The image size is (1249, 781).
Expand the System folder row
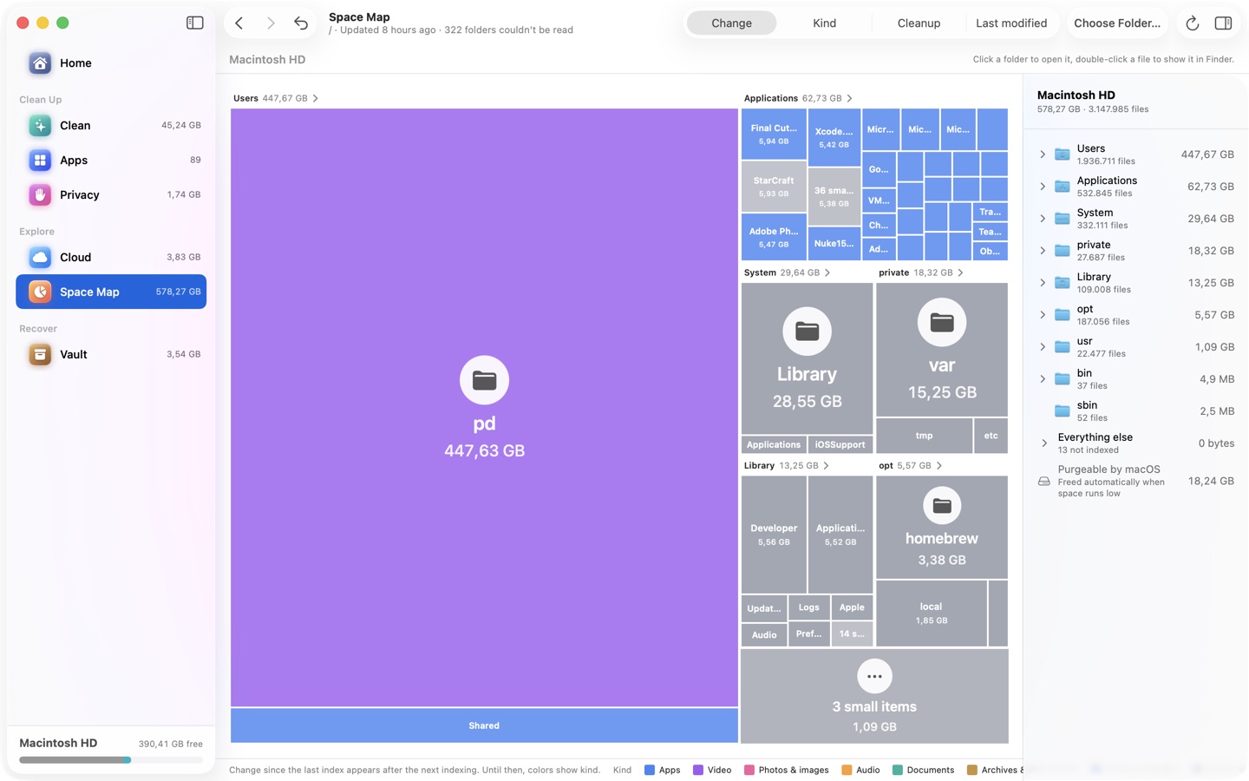[x=1043, y=219]
